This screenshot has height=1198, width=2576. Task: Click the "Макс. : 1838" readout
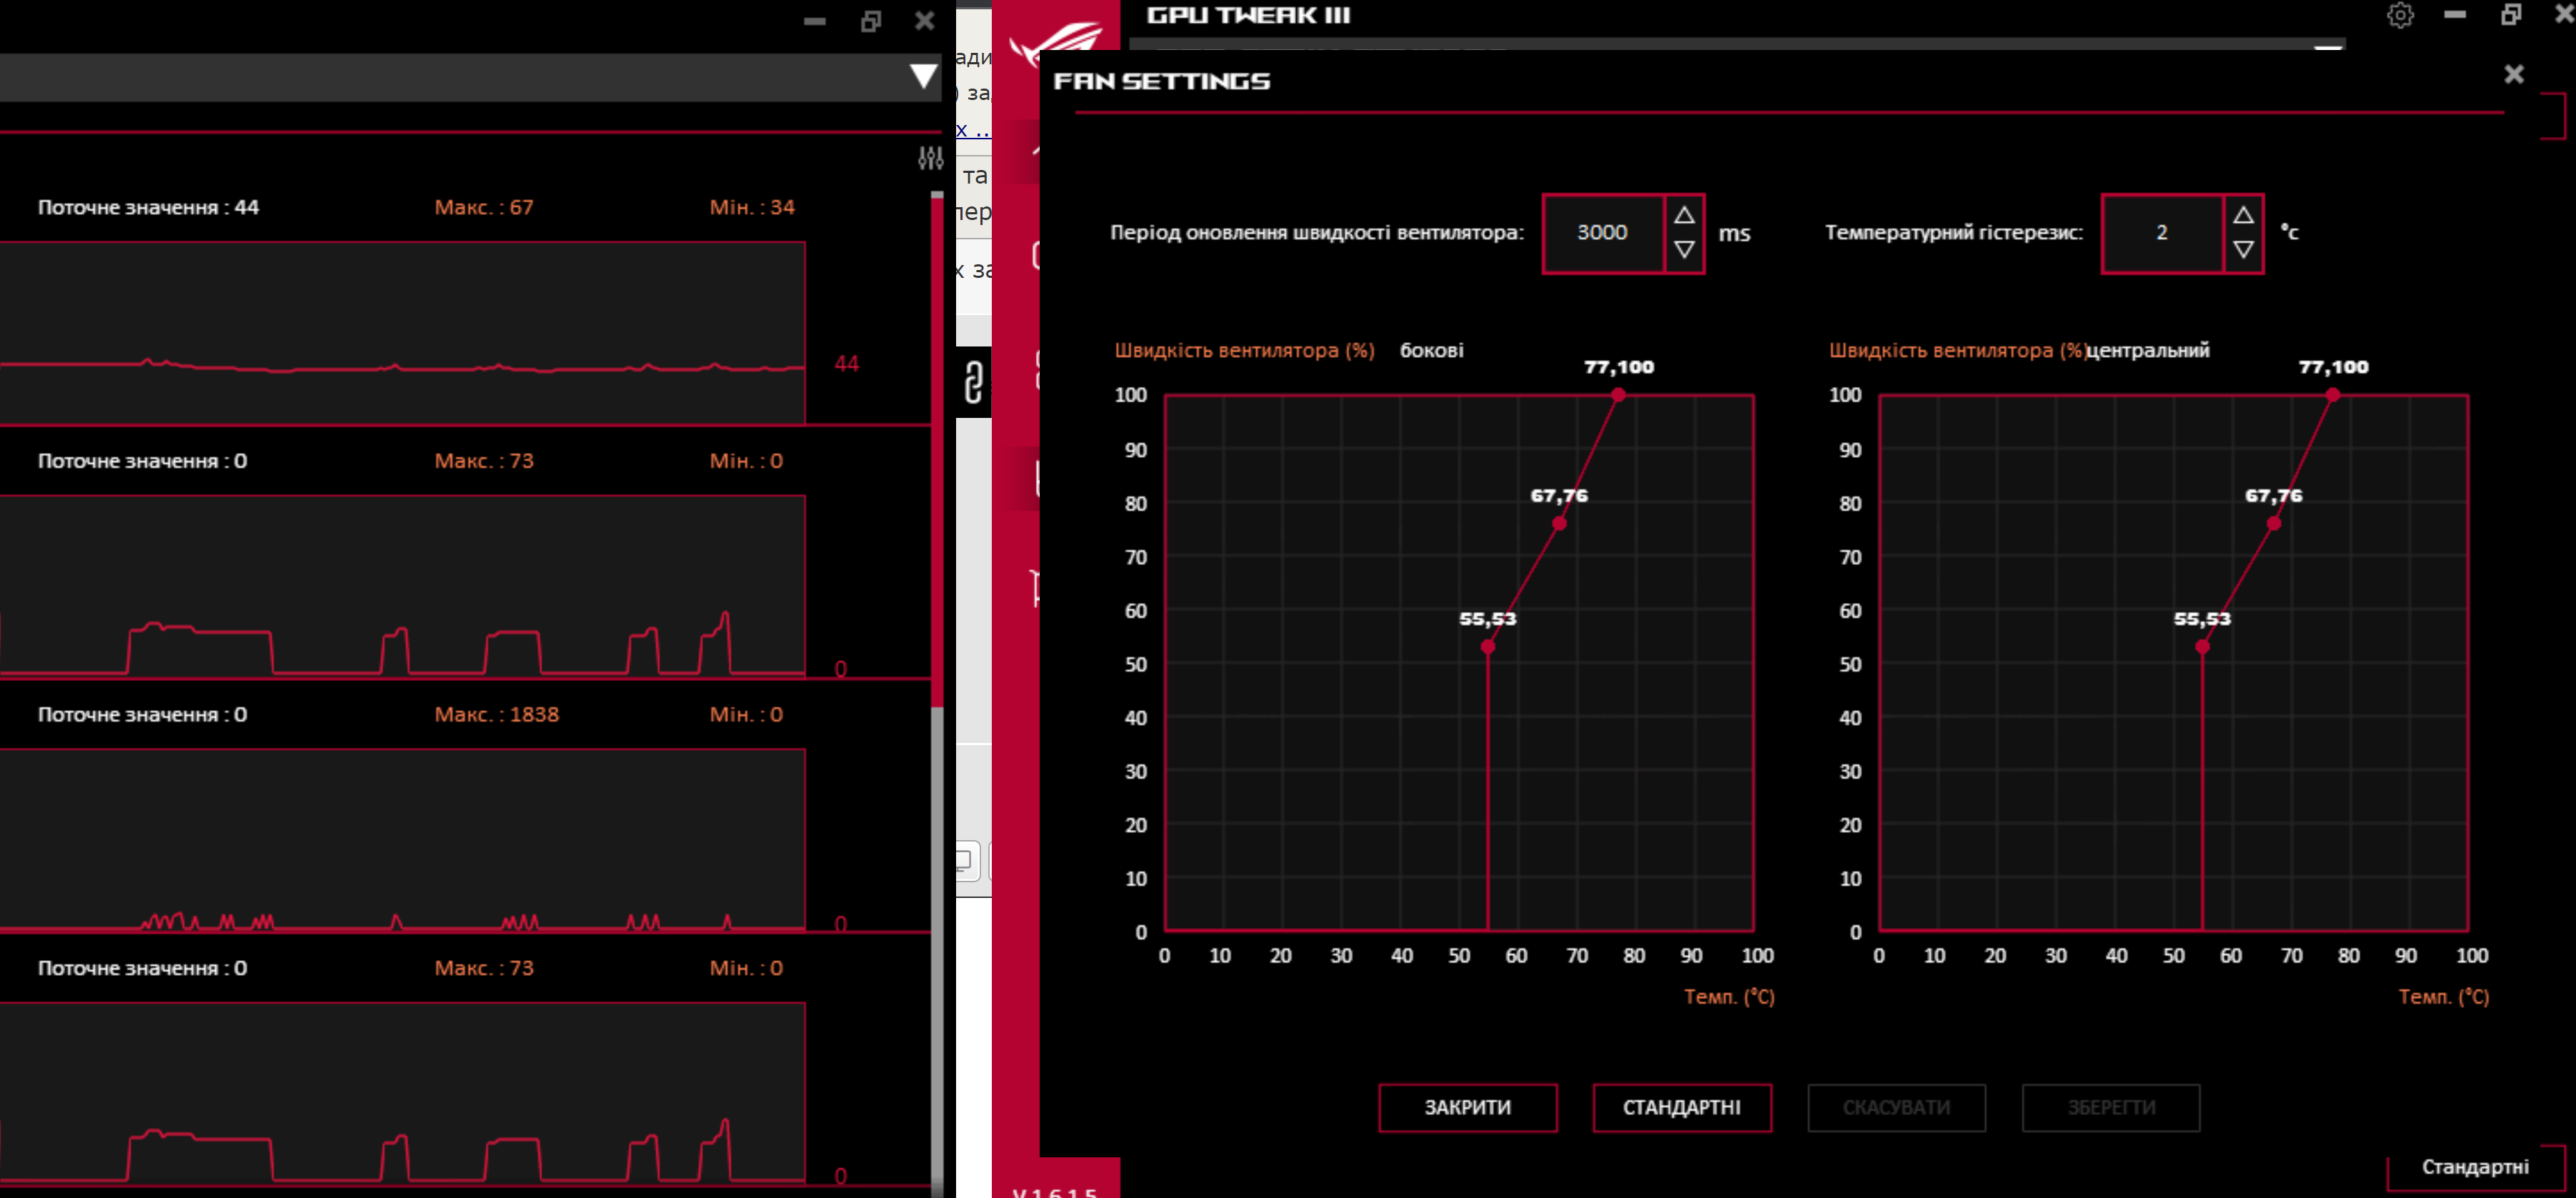(x=497, y=715)
